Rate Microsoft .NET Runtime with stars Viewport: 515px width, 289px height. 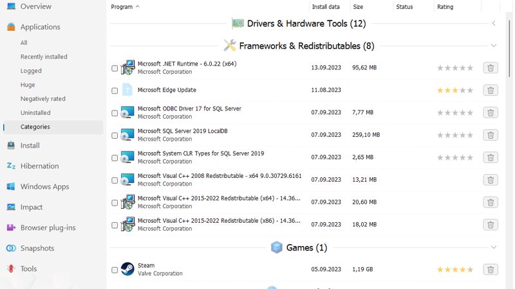tap(455, 68)
